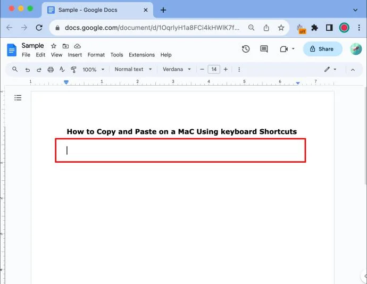Screen dimensions: 367x284
Task: Star the Sample document
Action: [54, 46]
